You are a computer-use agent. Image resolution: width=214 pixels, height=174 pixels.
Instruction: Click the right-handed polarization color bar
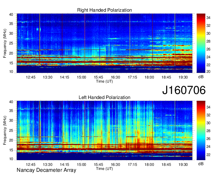coord(201,43)
